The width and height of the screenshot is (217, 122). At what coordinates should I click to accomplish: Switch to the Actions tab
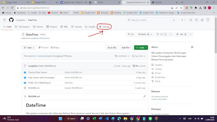tap(38, 27)
